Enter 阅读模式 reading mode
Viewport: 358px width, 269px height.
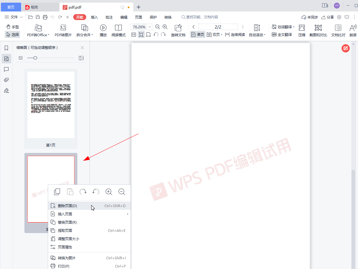pos(118,31)
